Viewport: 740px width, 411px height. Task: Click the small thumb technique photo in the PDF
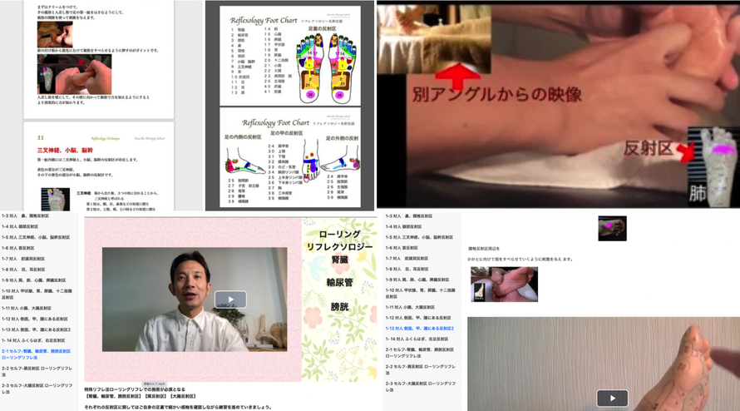click(55, 34)
